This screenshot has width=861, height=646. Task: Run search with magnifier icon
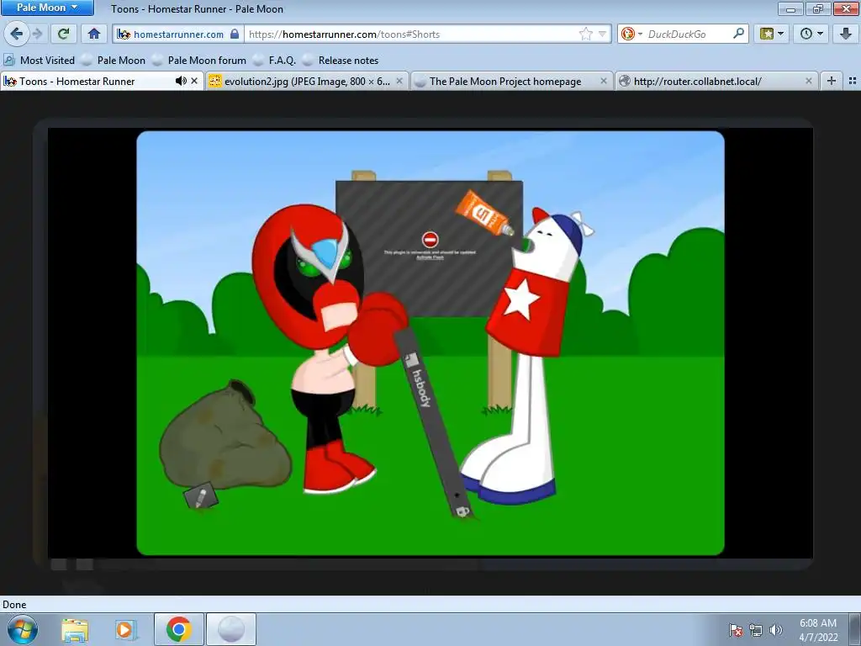tap(738, 34)
